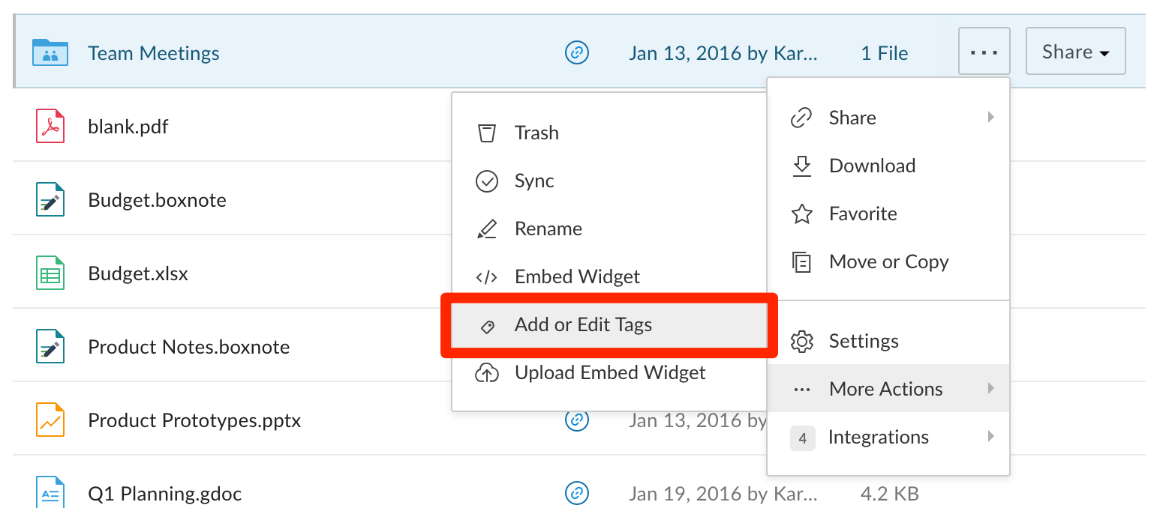The height and width of the screenshot is (508, 1163).
Task: Choose Sync from the More Actions submenu
Action: (609, 181)
